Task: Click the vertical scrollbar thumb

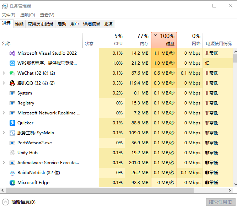Action: [235, 59]
